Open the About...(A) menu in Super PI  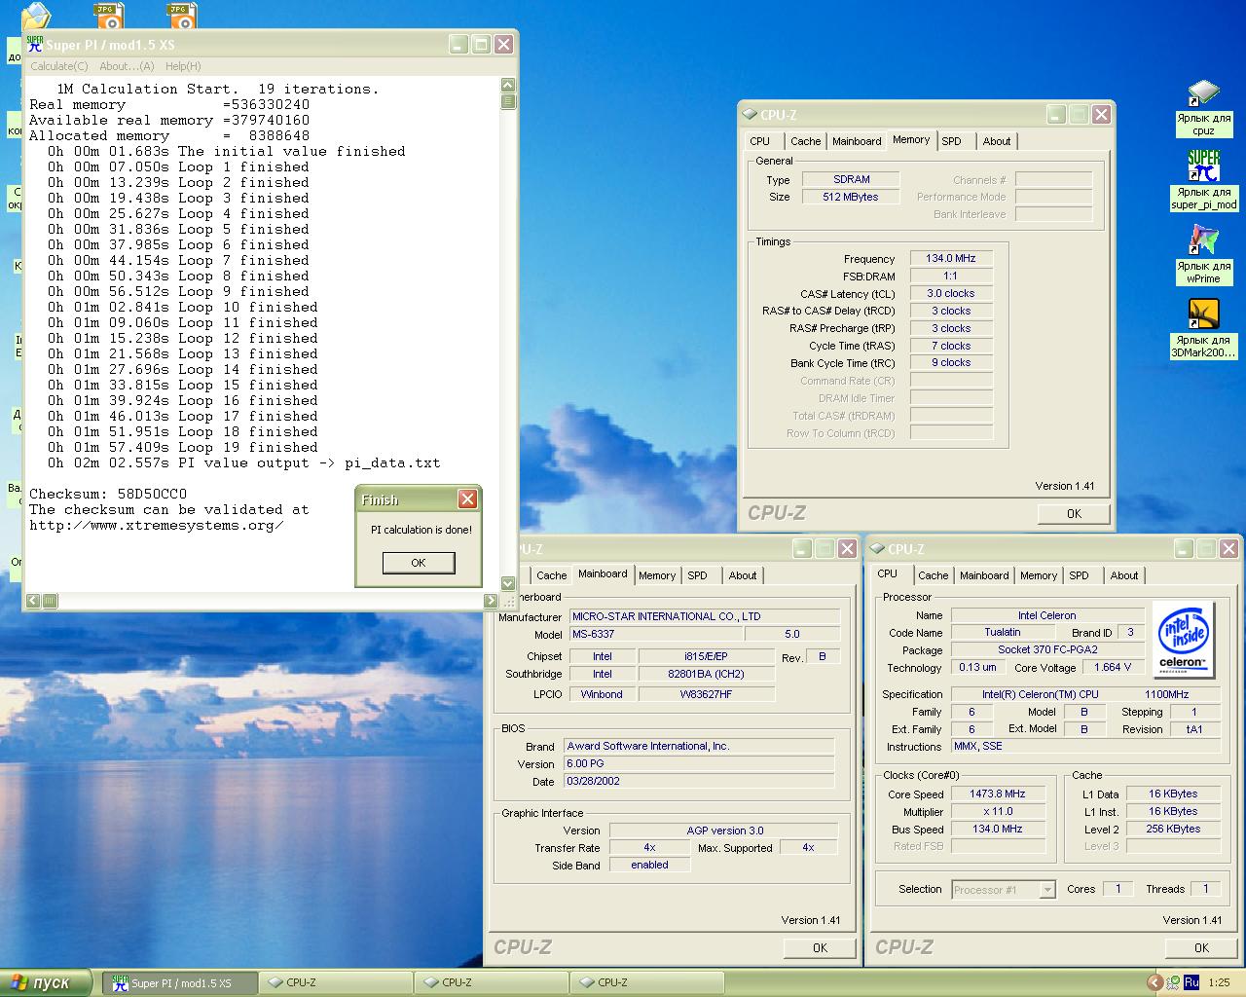point(127,66)
